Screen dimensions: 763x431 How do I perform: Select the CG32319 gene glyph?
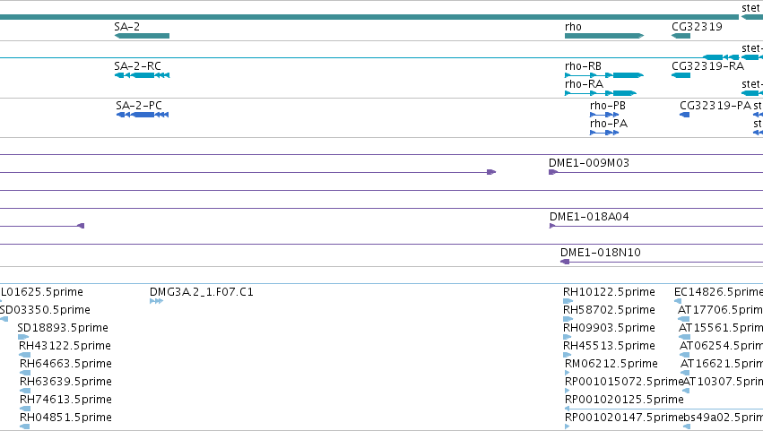[681, 36]
